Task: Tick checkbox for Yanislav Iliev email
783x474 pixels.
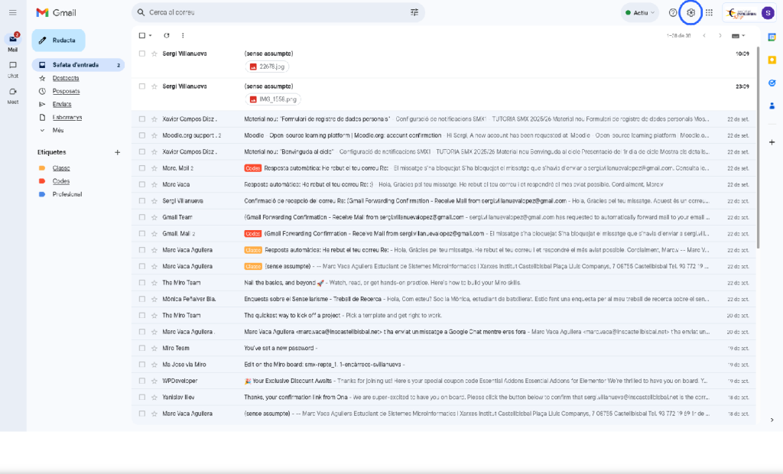Action: (x=142, y=397)
